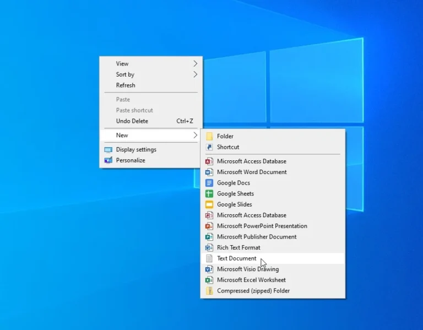Create a new Text Document
The height and width of the screenshot is (330, 423).
coord(273,258)
